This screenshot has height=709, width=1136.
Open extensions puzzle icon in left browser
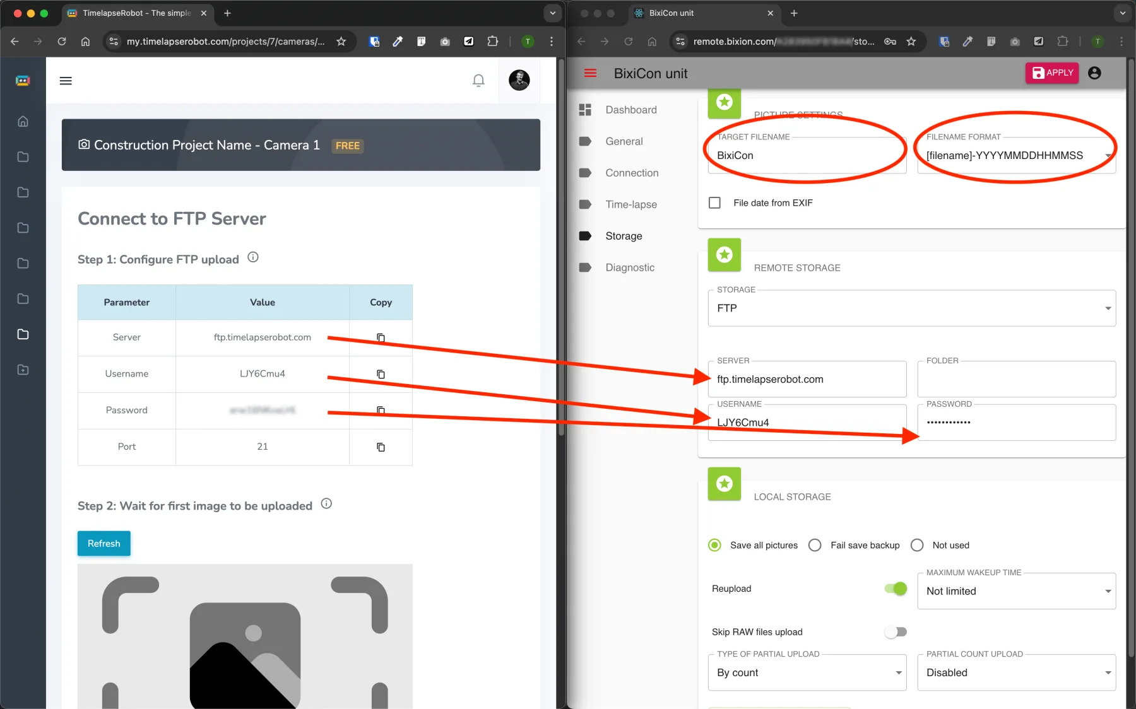[x=493, y=42]
